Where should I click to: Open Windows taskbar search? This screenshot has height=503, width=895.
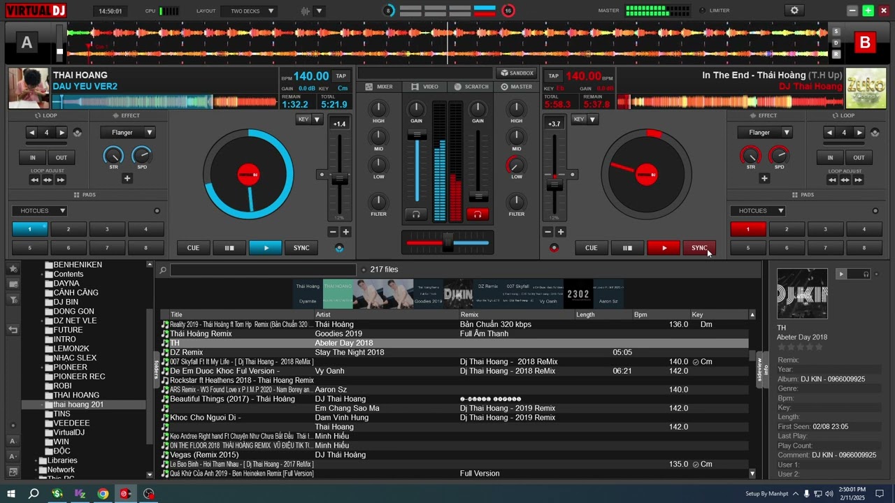pyautogui.click(x=34, y=494)
